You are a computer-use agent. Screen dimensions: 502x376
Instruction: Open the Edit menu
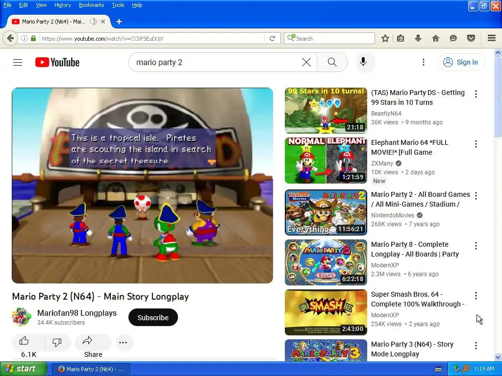coord(24,5)
